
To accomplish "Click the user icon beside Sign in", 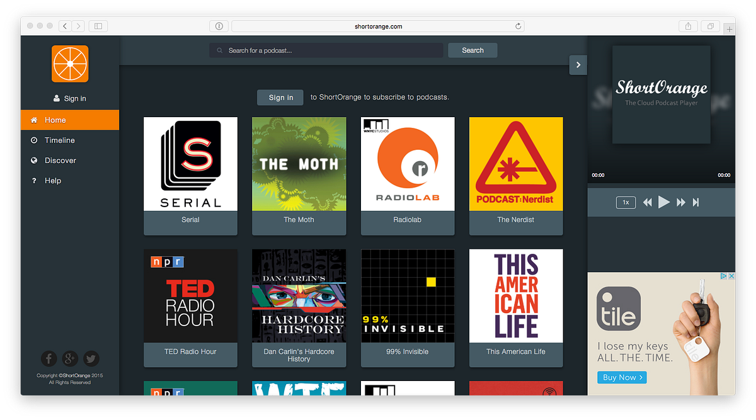I will click(57, 99).
